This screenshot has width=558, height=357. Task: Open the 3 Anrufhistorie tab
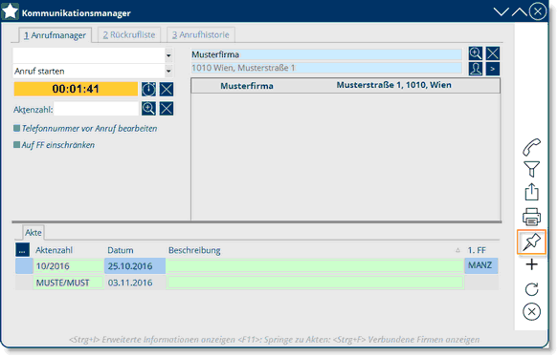[201, 34]
